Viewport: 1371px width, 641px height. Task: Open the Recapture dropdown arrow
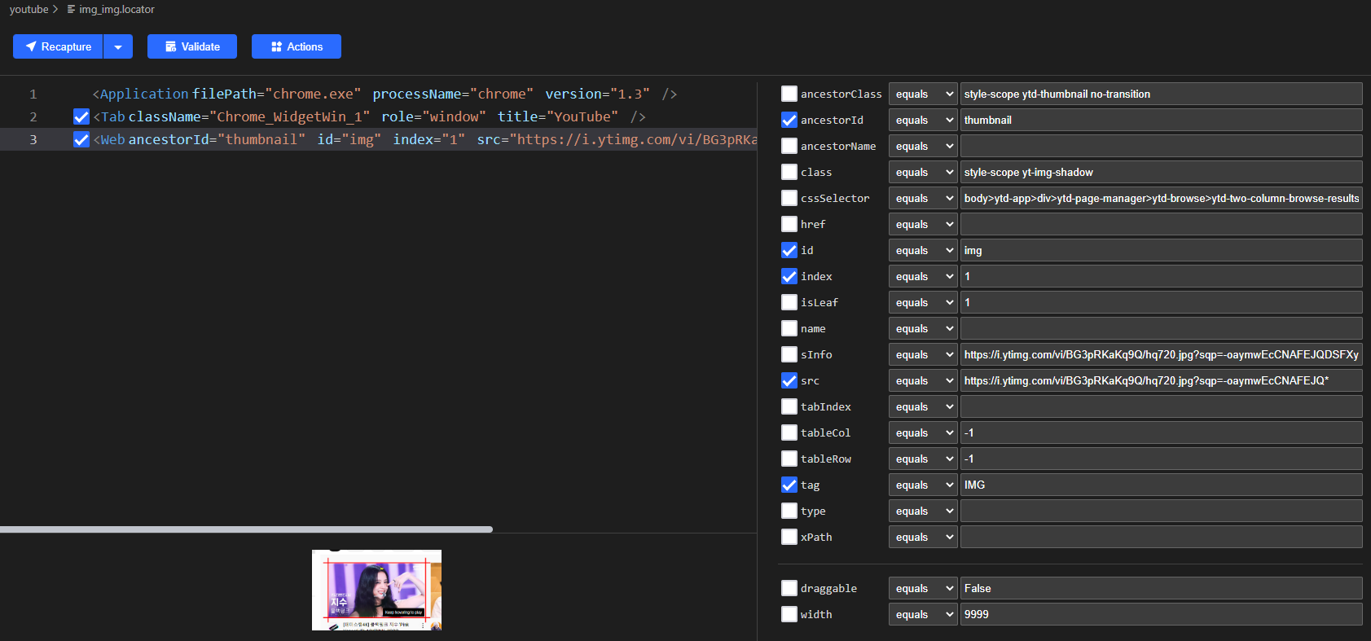[118, 46]
